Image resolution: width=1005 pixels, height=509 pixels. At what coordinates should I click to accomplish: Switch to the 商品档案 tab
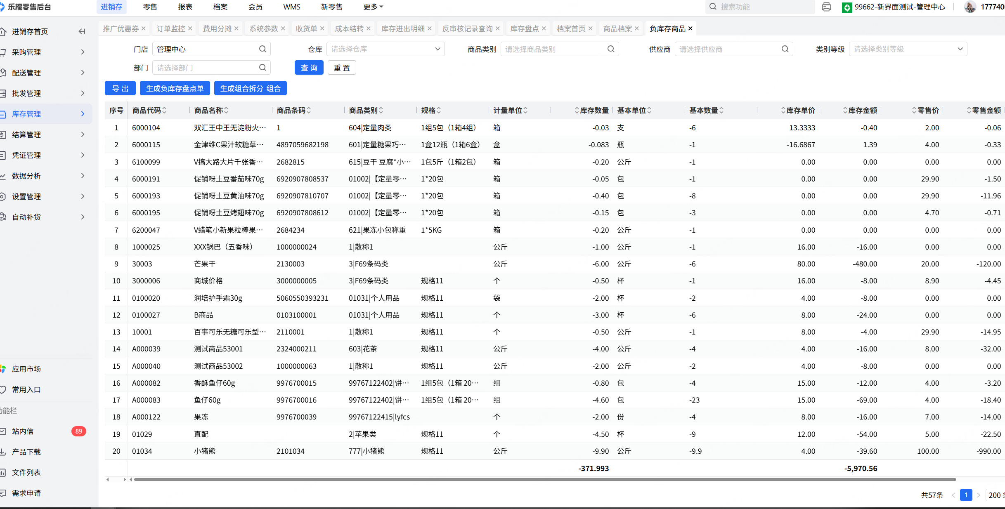[617, 28]
